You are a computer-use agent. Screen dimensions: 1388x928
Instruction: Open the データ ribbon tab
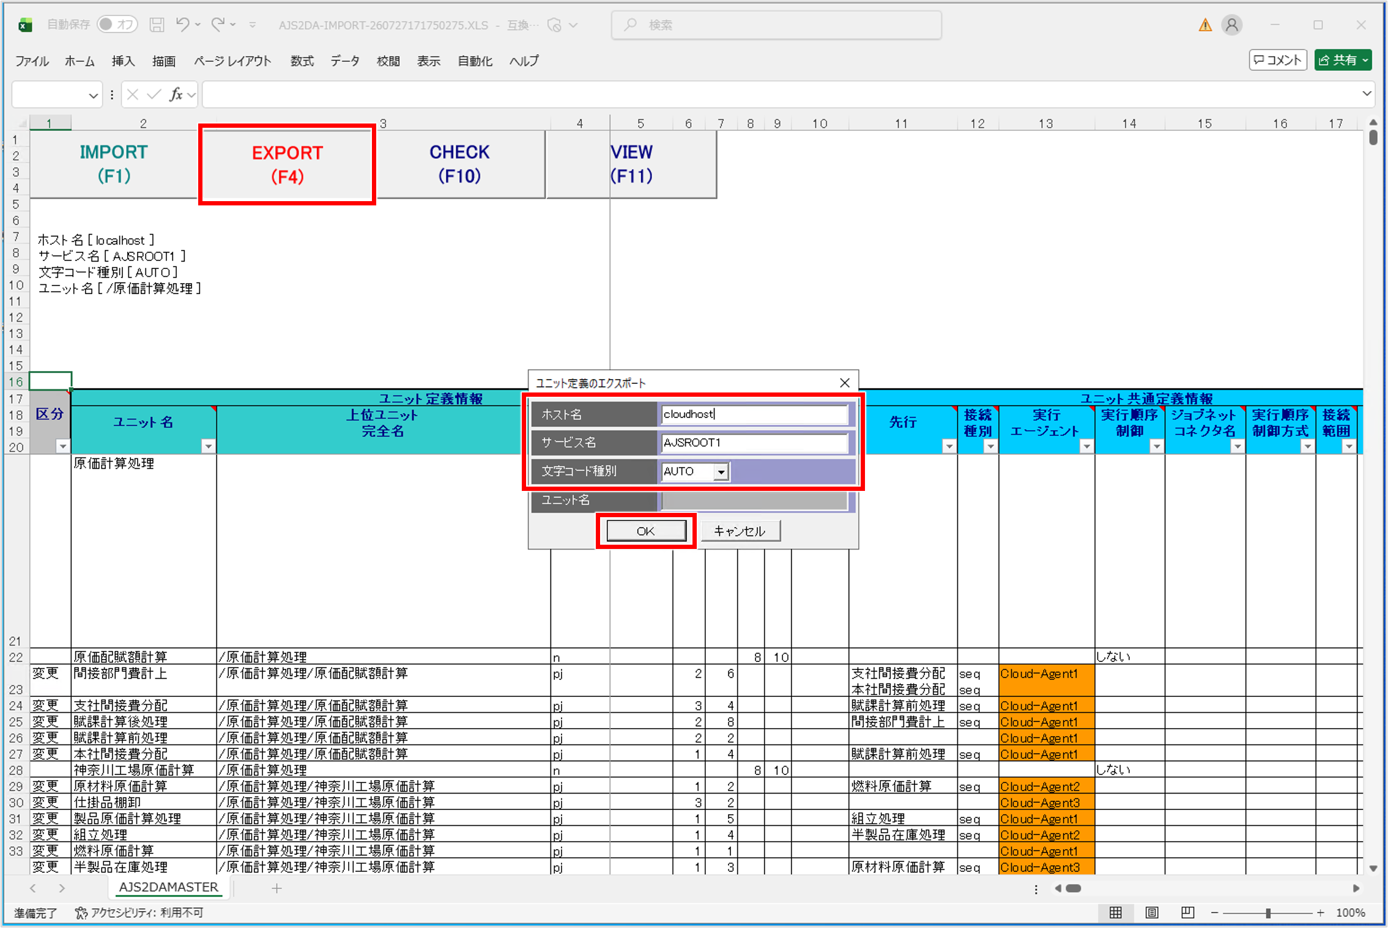coord(345,61)
